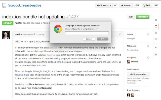Image resolution: width=161 pixels, height=100 pixels.
Task: Click the Assignee gear icon
Action: tap(148, 57)
